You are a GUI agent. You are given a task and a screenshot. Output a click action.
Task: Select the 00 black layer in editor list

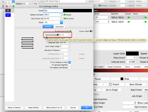pyautogui.click(x=8, y=10)
